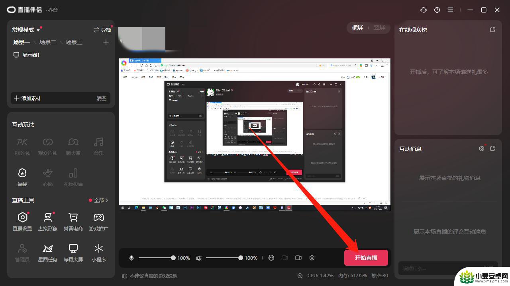Click the 开始直播 start streaming button
Image resolution: width=510 pixels, height=286 pixels.
[x=366, y=258]
